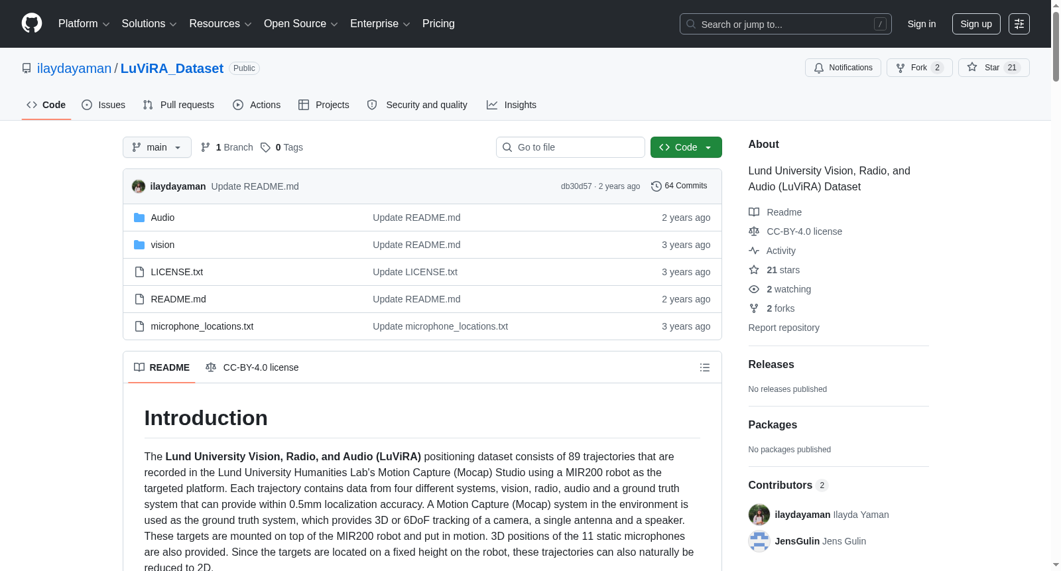This screenshot has height=571, width=1061.
Task: Click the license scale icon in About
Action: [x=754, y=231]
